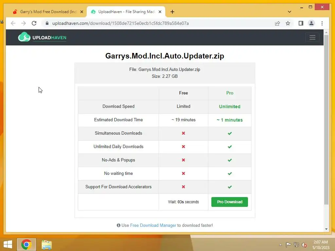Click the address bar URL
Image resolution: width=335 pixels, height=251 pixels.
click(x=120, y=23)
